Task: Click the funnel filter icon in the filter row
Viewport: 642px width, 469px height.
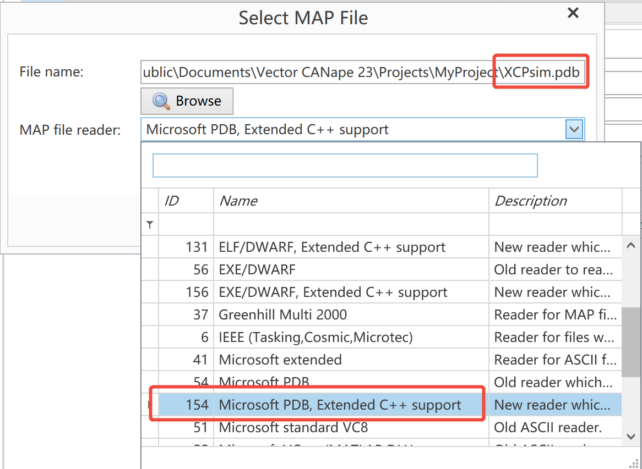Action: point(149,224)
